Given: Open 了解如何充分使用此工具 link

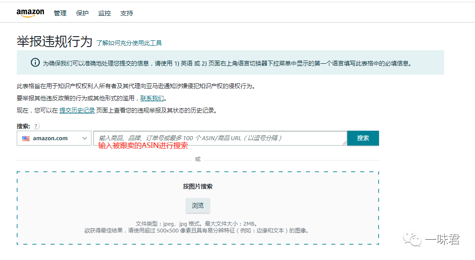Looking at the screenshot, I should pyautogui.click(x=129, y=43).
